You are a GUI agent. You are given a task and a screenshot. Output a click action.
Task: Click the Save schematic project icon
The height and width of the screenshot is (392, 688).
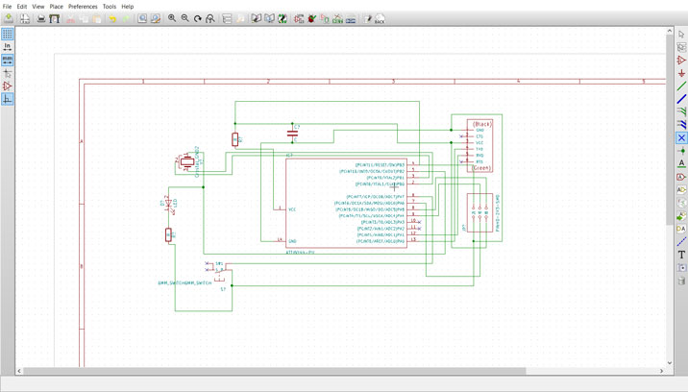point(9,18)
